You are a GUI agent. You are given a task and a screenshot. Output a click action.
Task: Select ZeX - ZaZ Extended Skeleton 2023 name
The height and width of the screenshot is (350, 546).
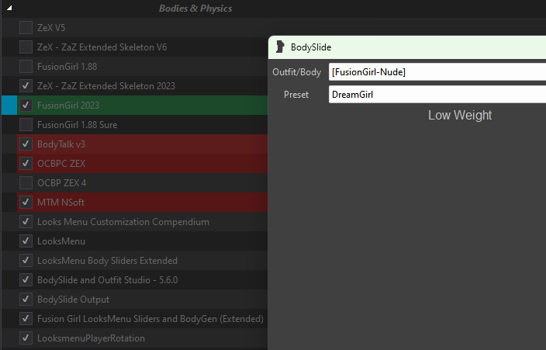[106, 86]
